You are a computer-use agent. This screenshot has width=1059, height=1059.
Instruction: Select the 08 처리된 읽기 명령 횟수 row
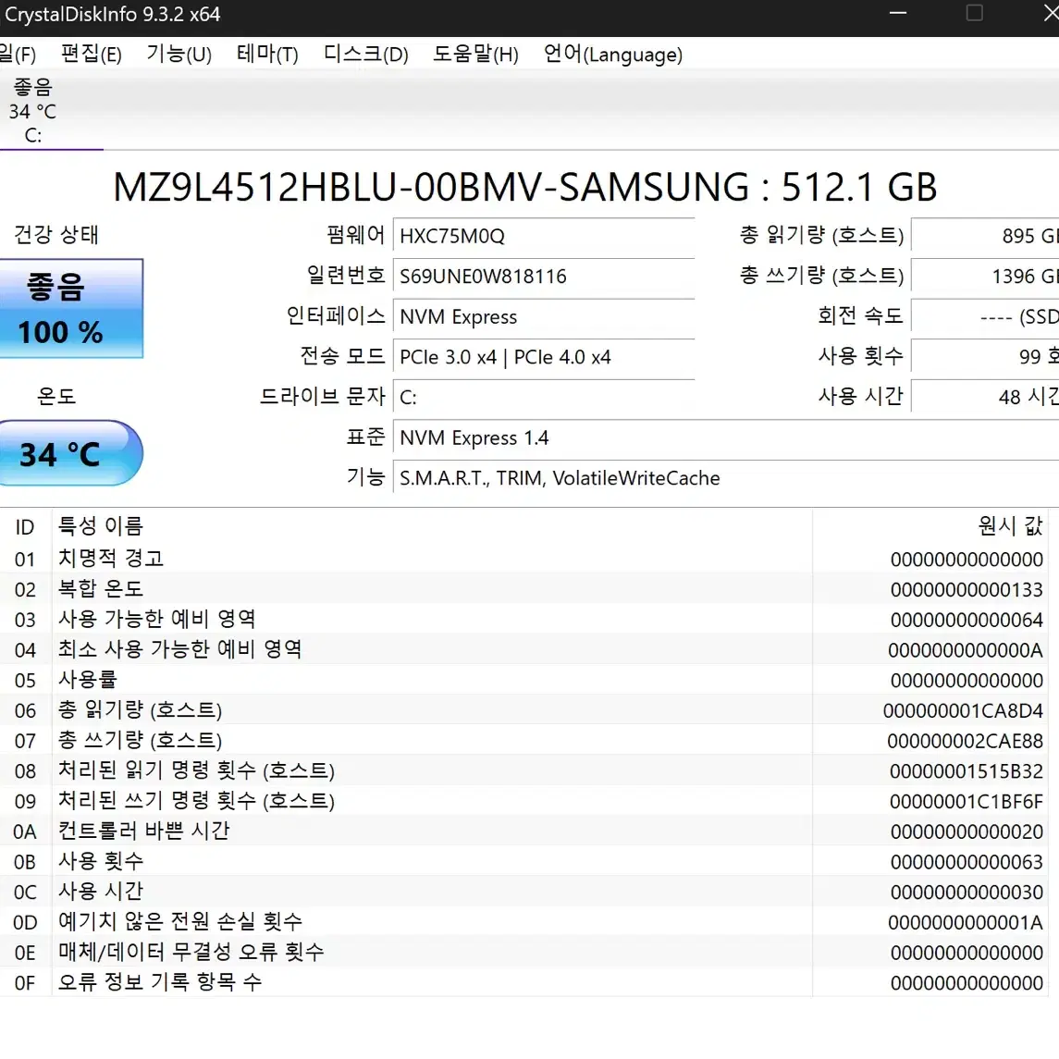[x=524, y=770]
